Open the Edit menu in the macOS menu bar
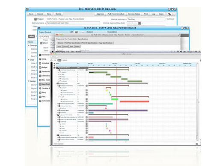 (x=72, y=52)
